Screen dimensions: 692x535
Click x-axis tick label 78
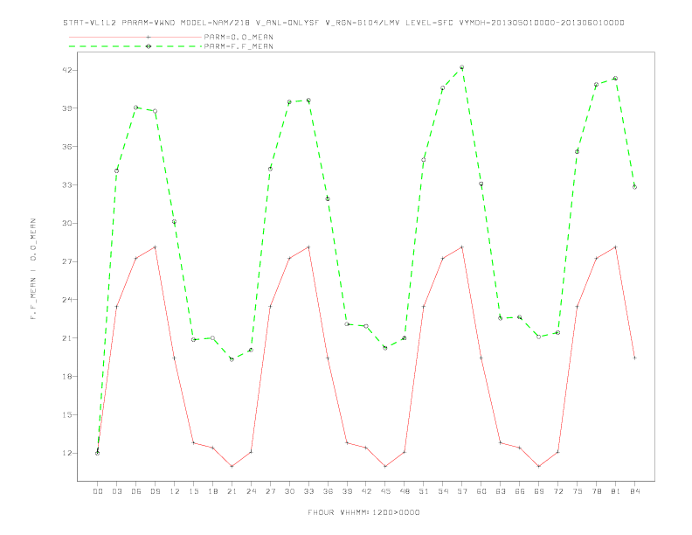pos(596,491)
